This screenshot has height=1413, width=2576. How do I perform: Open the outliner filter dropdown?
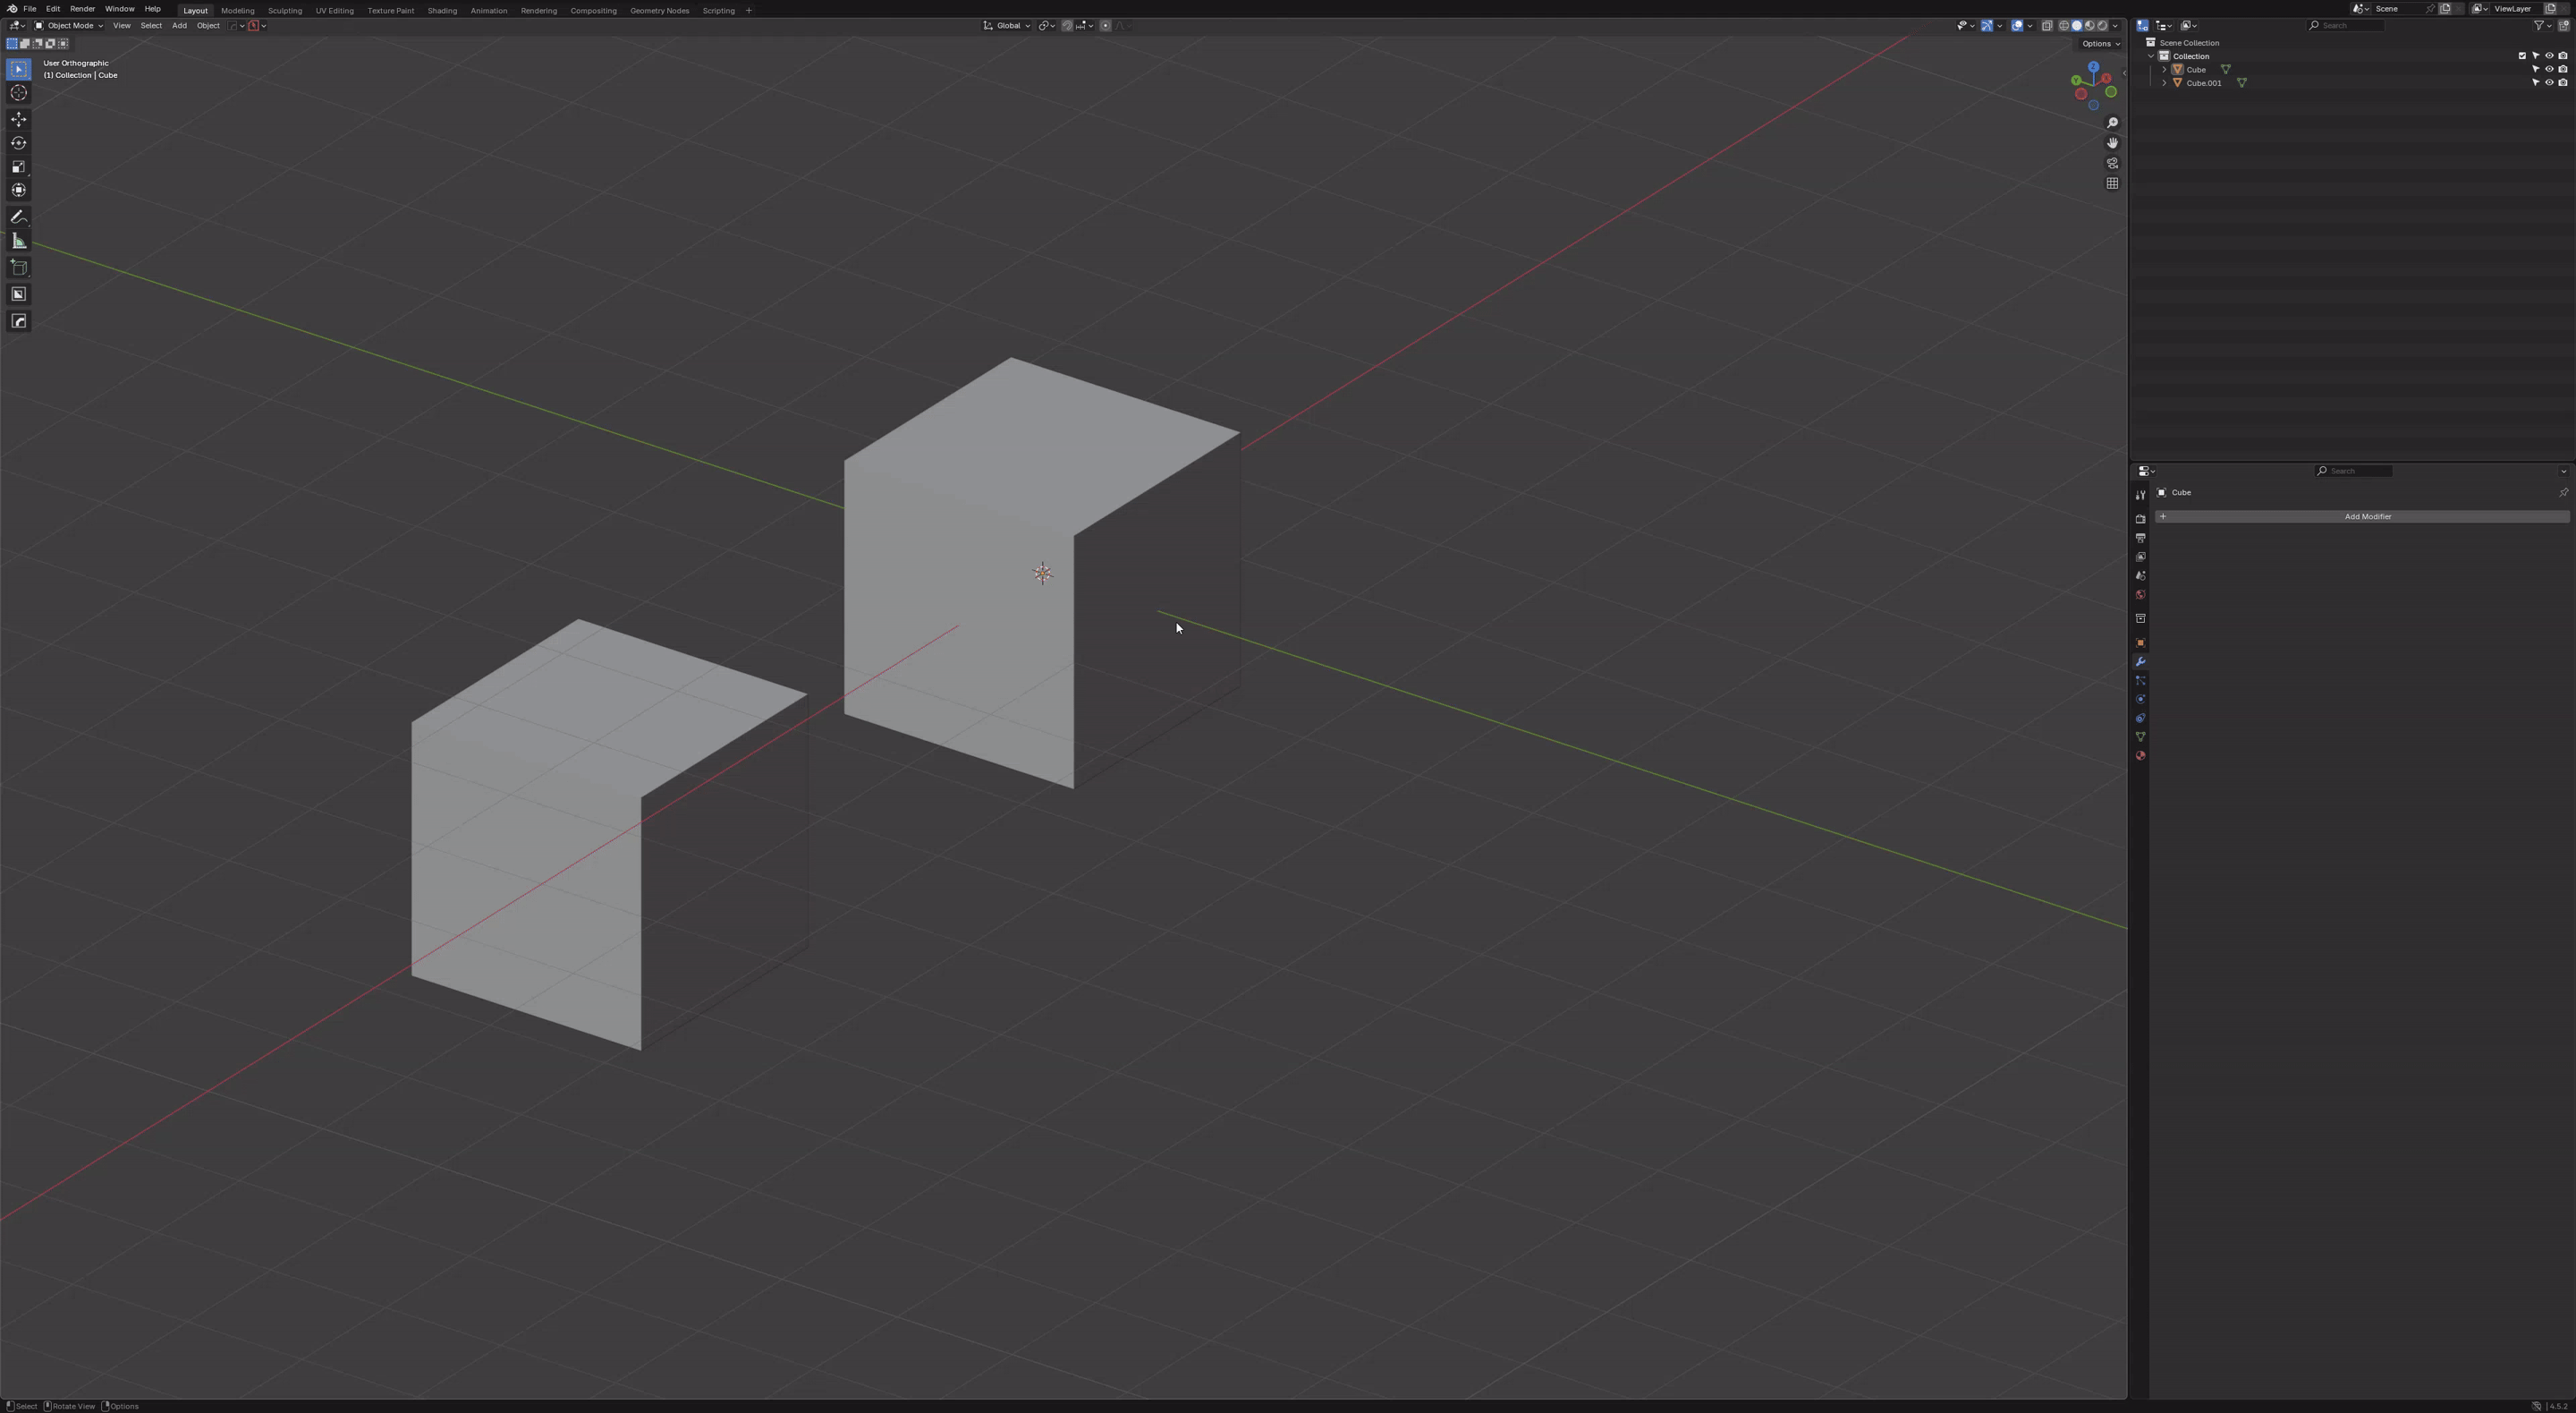pos(2541,26)
